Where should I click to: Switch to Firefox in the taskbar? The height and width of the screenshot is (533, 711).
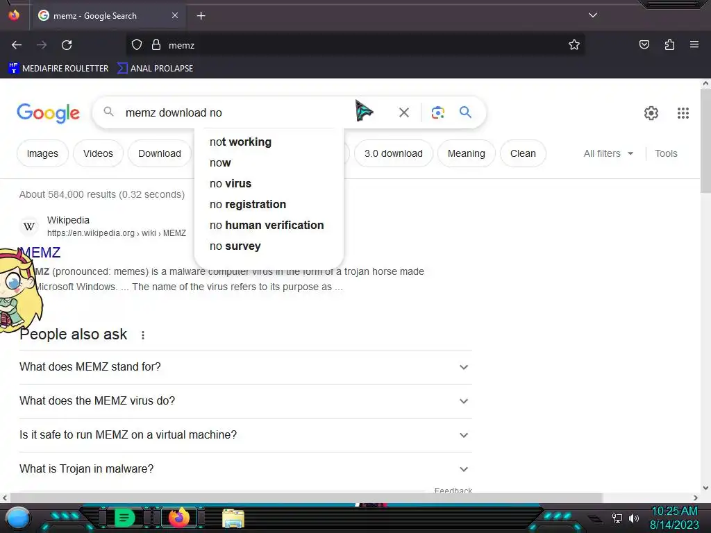point(178,518)
